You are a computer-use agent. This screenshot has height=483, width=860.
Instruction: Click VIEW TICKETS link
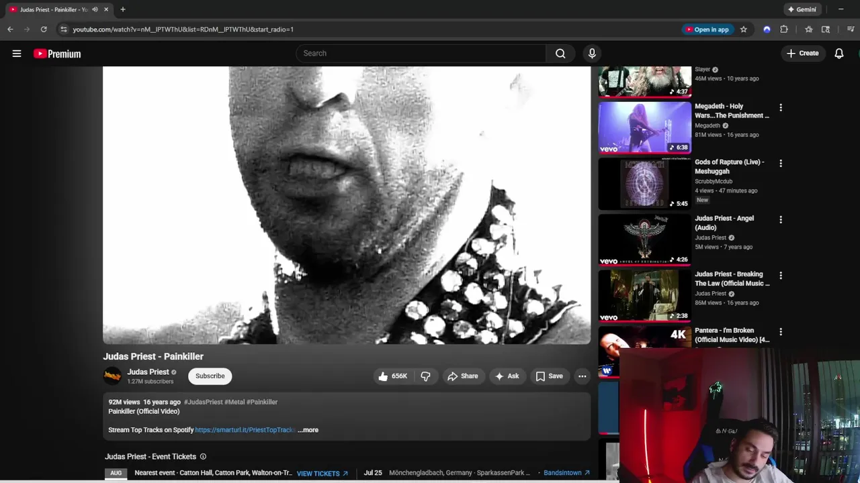coord(322,474)
